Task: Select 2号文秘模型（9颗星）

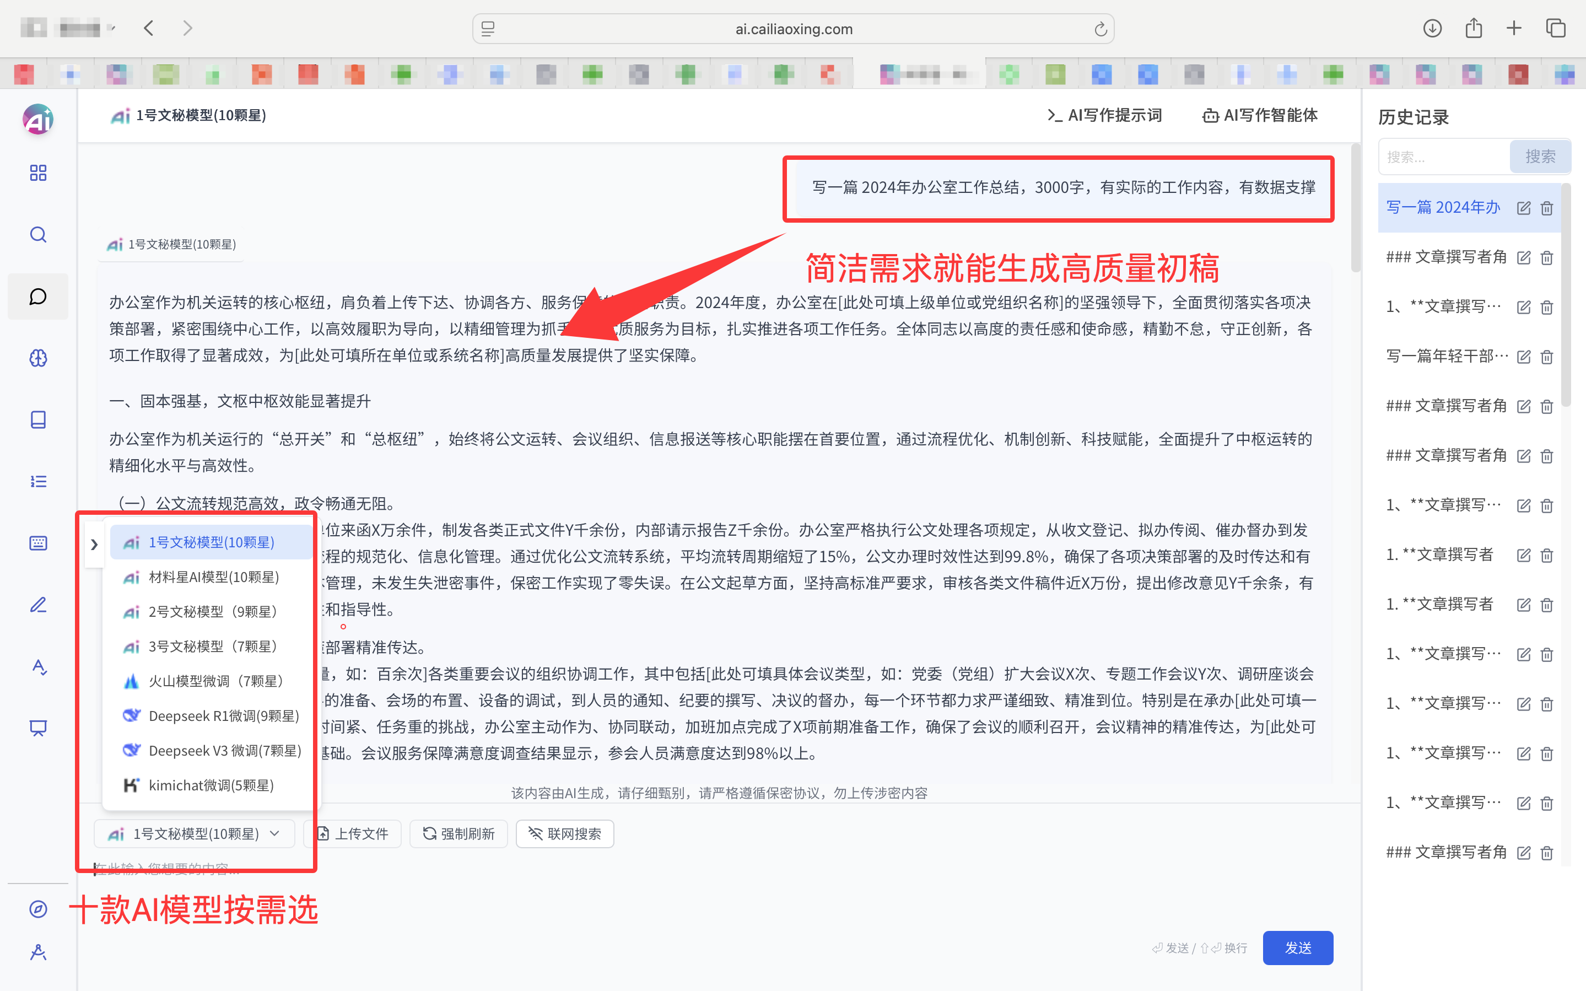Action: tap(211, 611)
